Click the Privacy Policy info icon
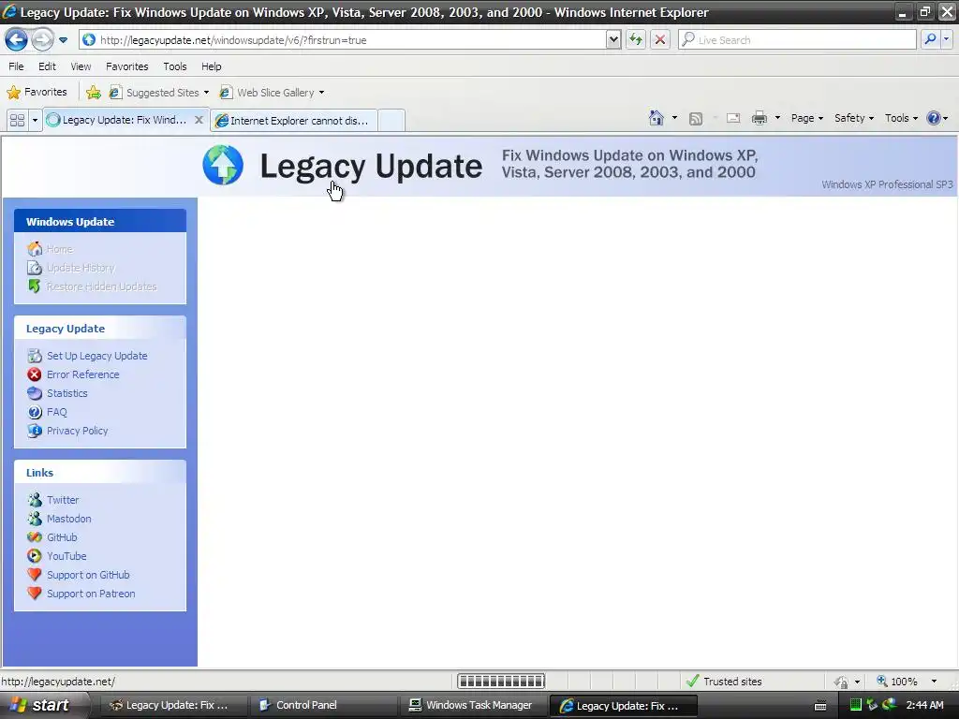The image size is (959, 719). click(35, 431)
